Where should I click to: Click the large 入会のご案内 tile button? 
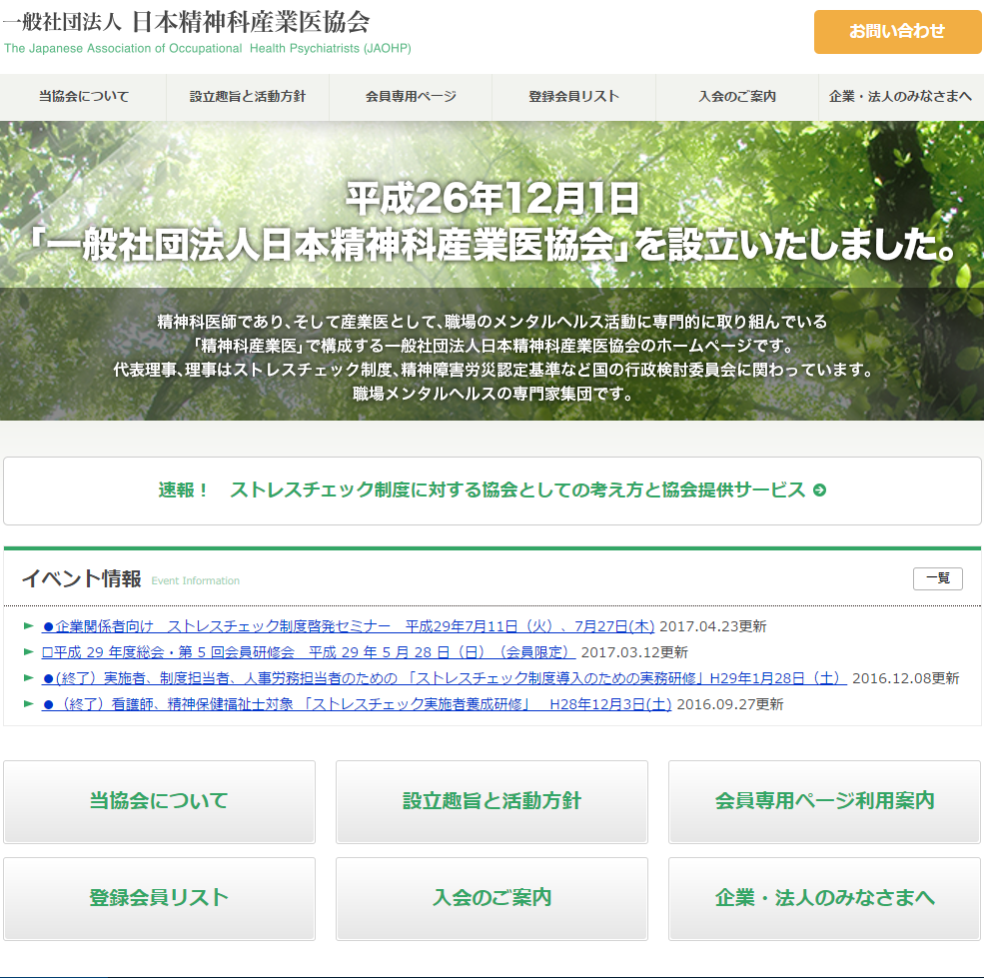[x=492, y=898]
